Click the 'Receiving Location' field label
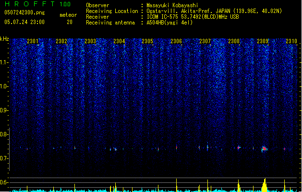302x192 pixels. tap(112, 11)
